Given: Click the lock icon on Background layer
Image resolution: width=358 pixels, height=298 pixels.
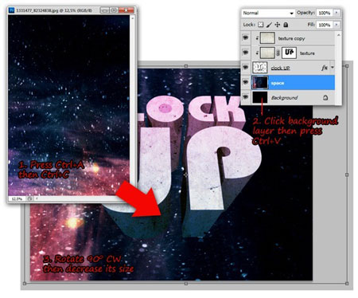Looking at the screenshot, I should click(325, 97).
